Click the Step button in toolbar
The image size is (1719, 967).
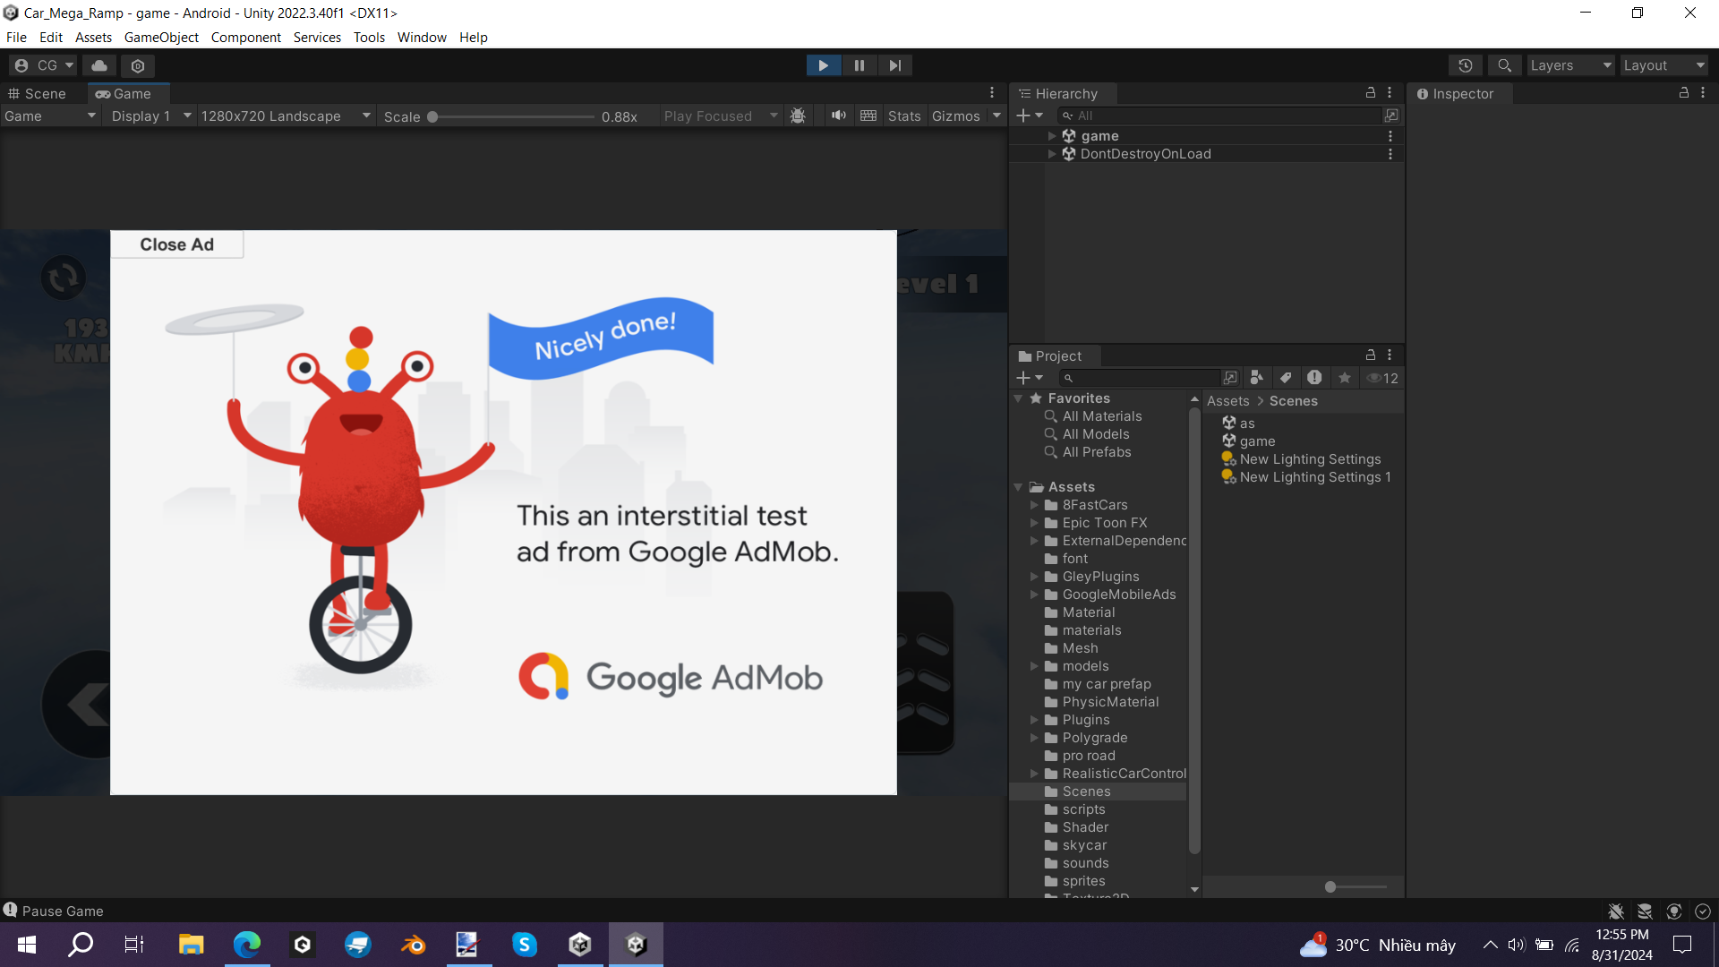pos(894,65)
